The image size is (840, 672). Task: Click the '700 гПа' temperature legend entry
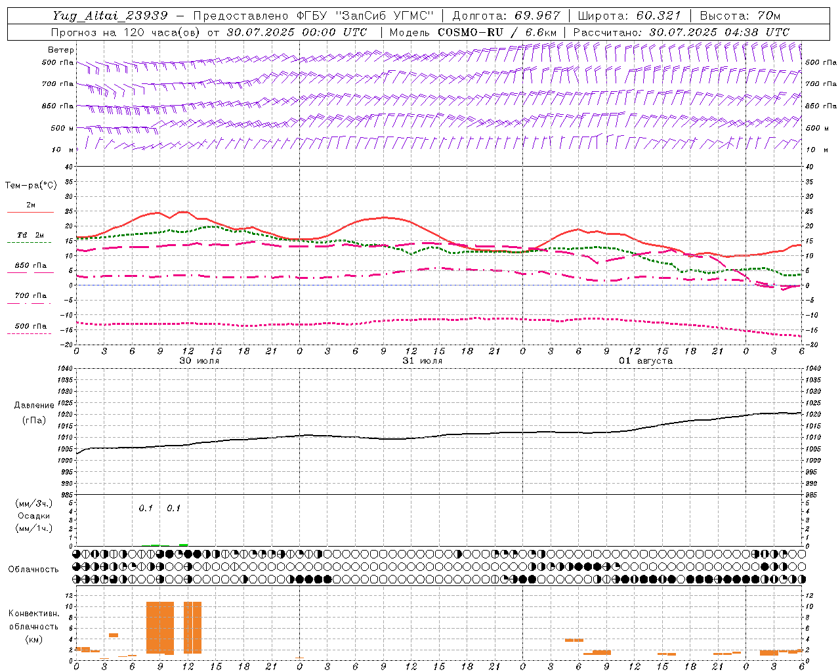click(x=30, y=296)
